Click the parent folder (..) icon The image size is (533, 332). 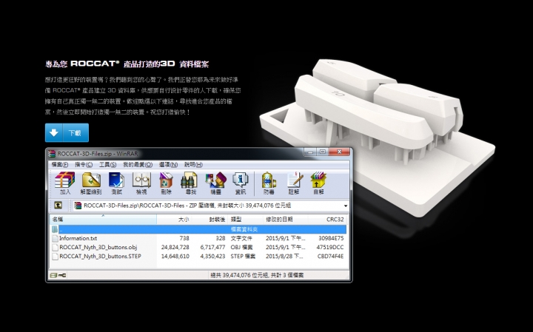55,229
